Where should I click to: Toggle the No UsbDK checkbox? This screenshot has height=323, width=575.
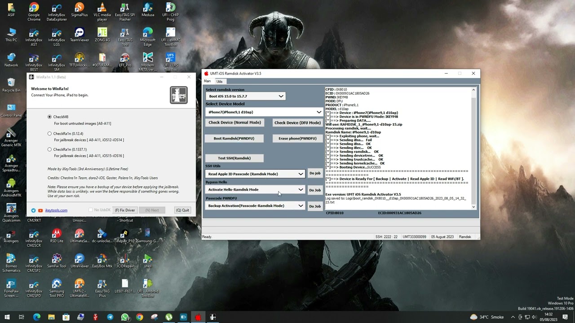91,210
